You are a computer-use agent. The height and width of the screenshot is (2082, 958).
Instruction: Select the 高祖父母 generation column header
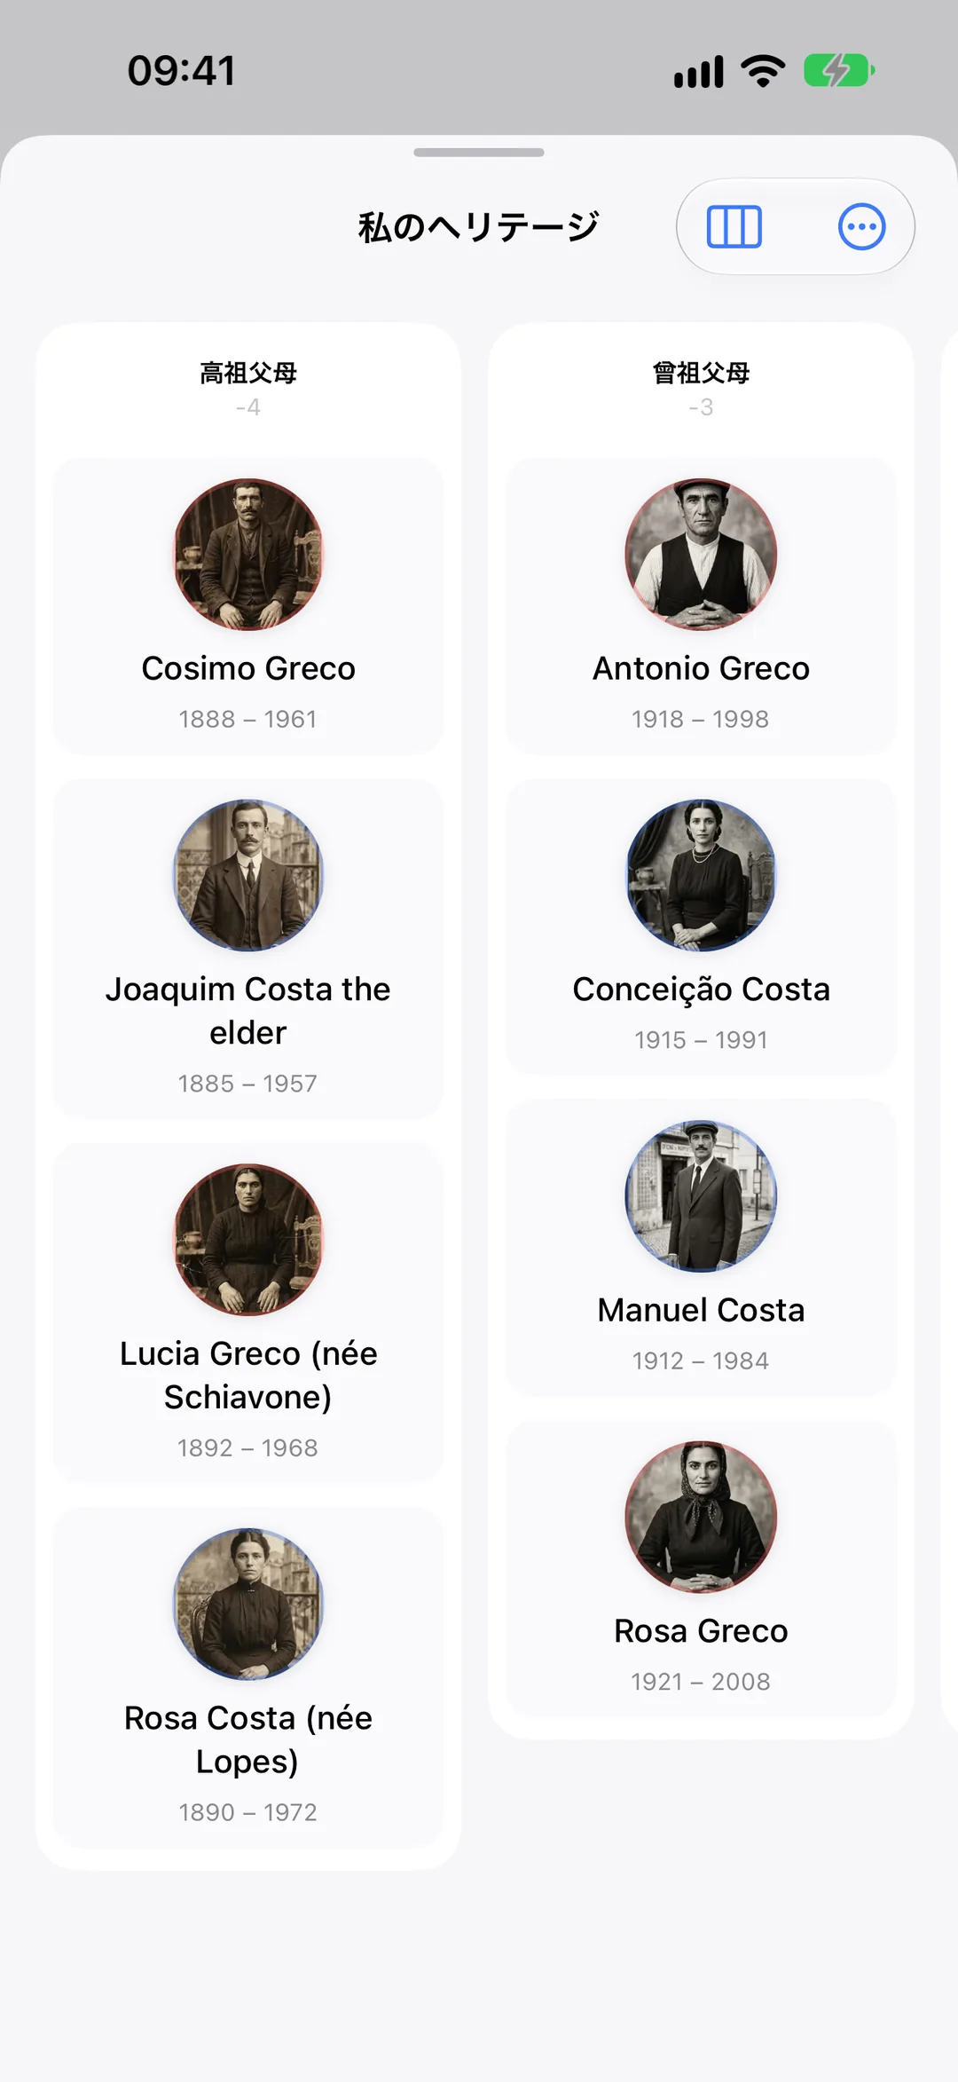pos(248,373)
